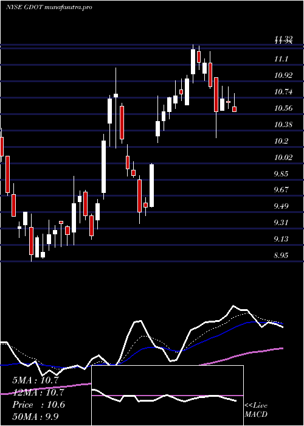The height and width of the screenshot is (426, 304).
Task: Click the tallest white candle near the 11.32 high
Action: (x=193, y=61)
